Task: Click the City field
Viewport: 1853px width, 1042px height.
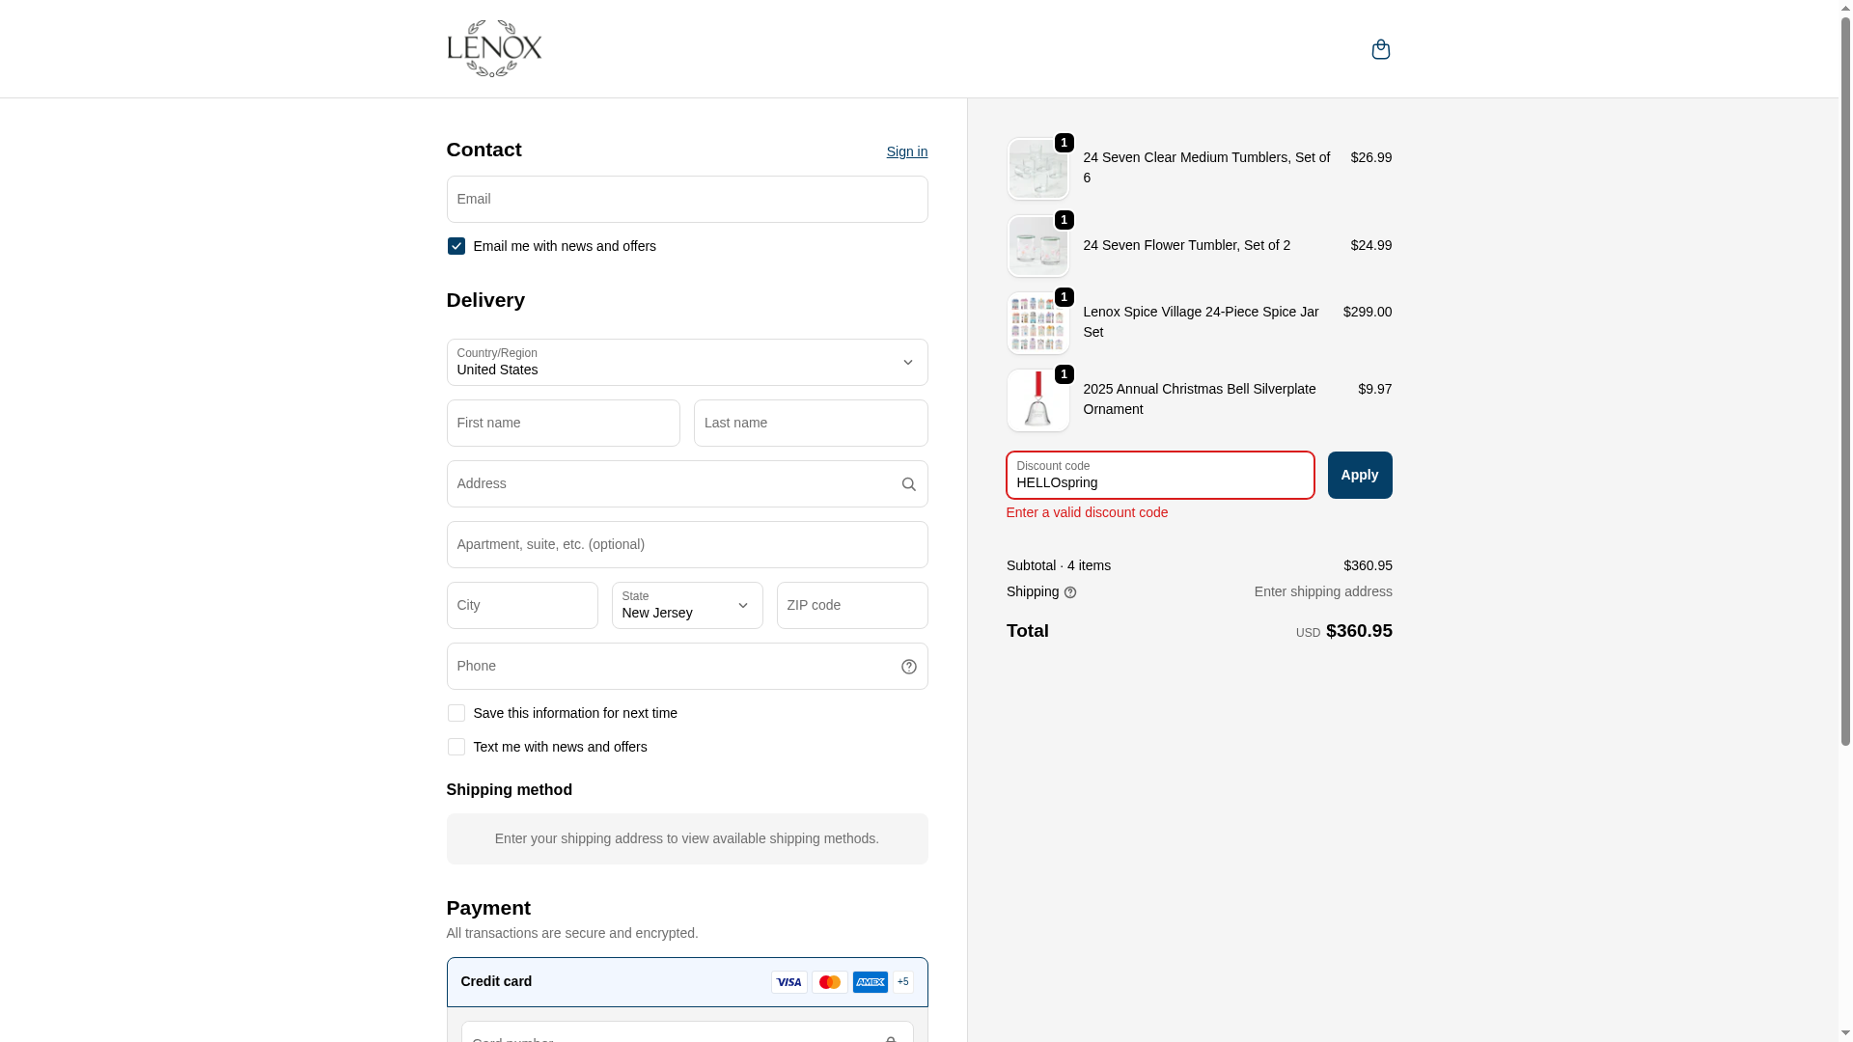Action: tap(522, 606)
